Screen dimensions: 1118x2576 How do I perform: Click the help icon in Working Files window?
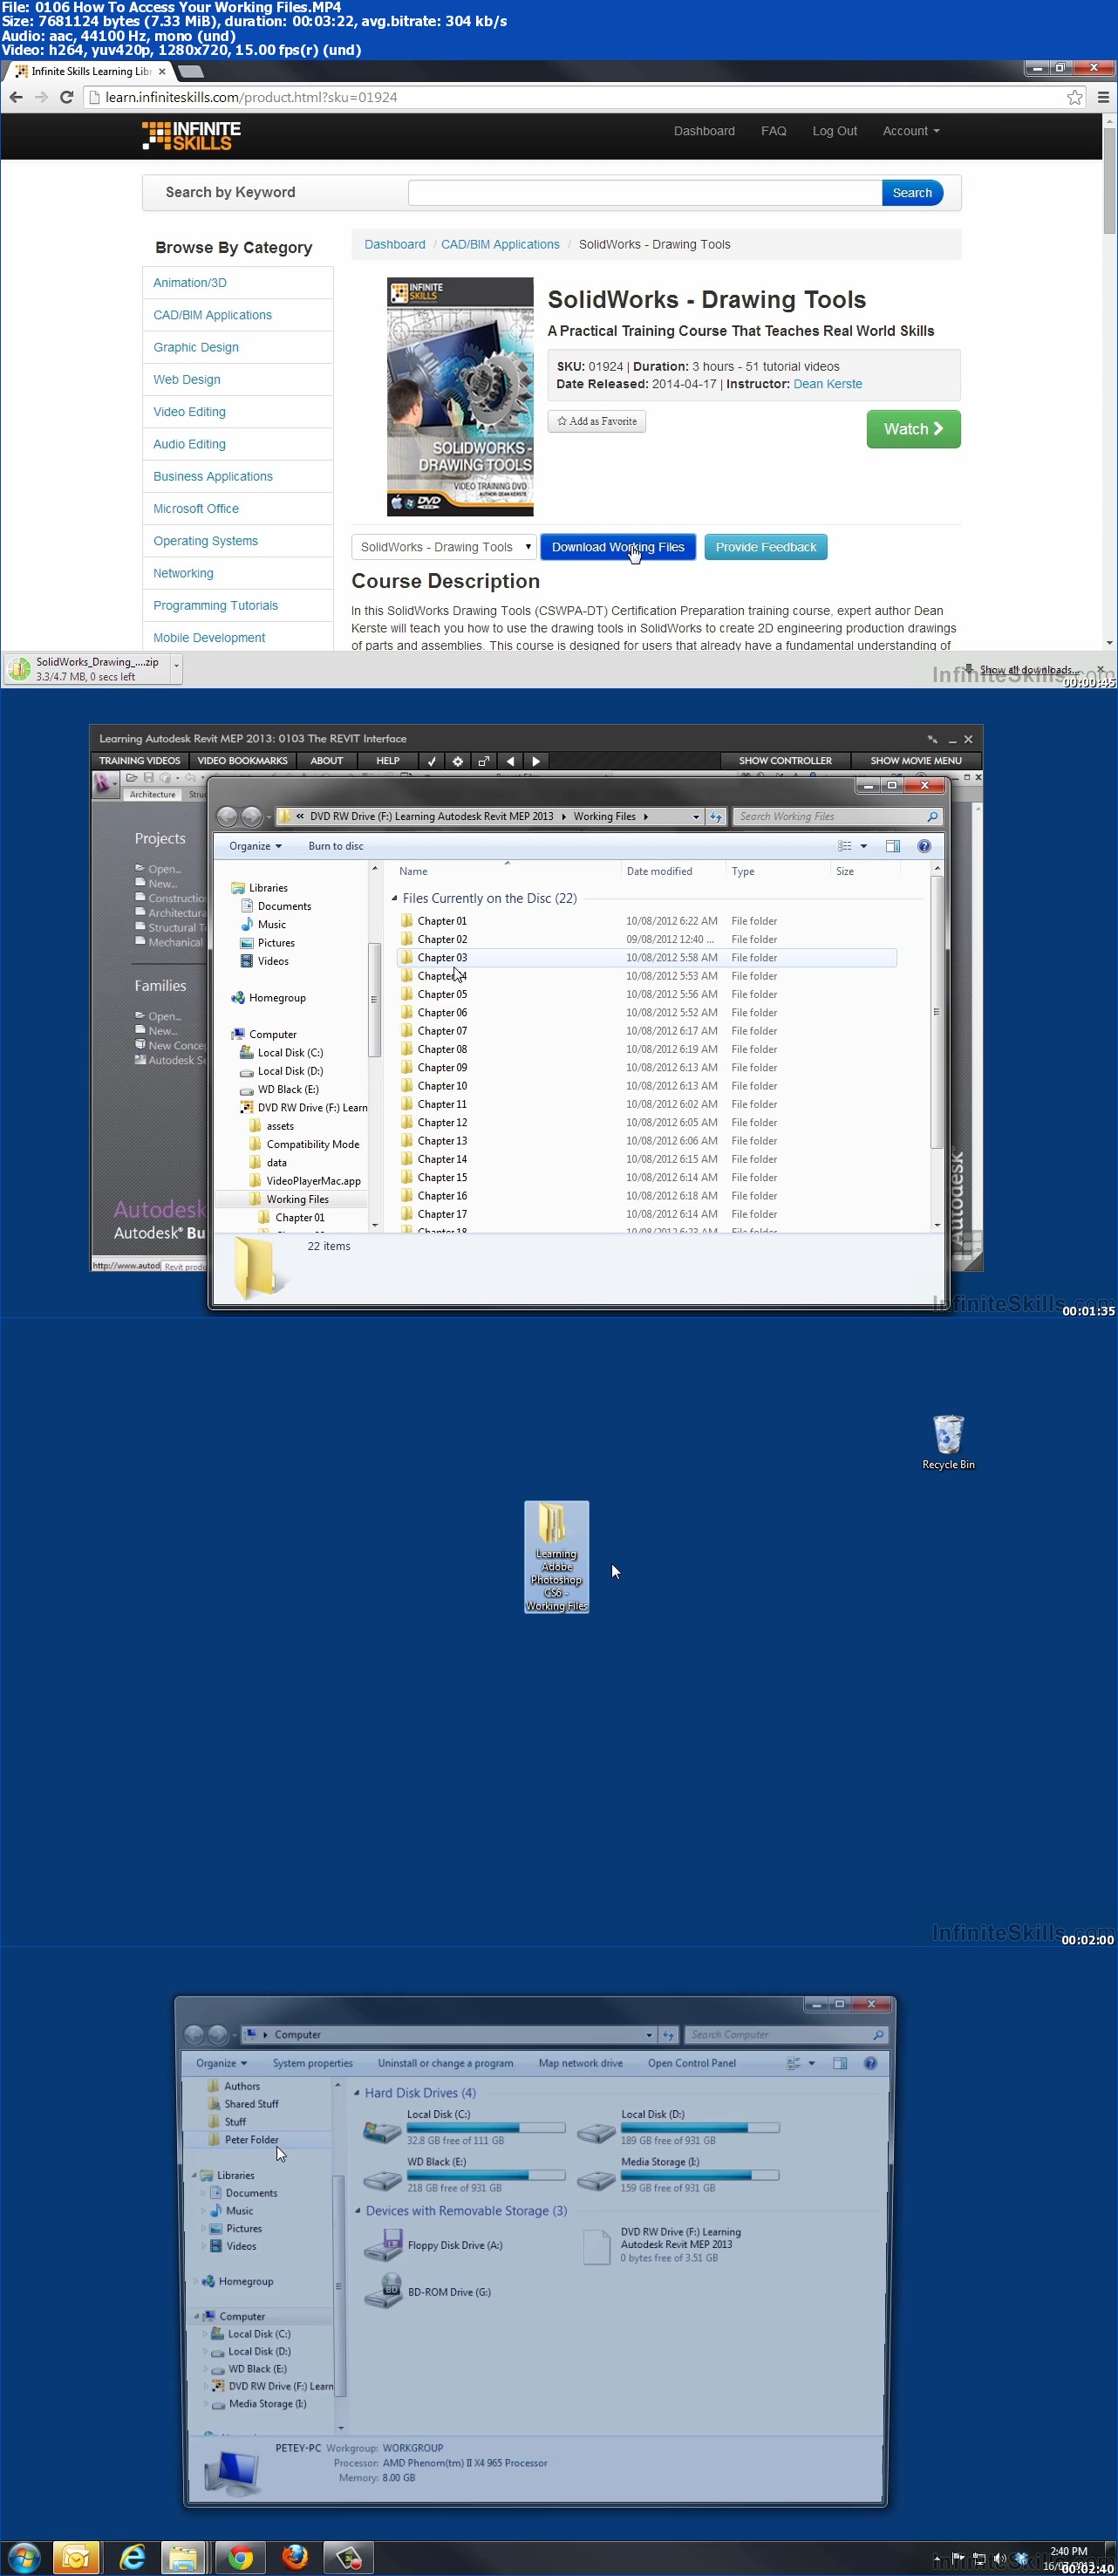(x=924, y=846)
